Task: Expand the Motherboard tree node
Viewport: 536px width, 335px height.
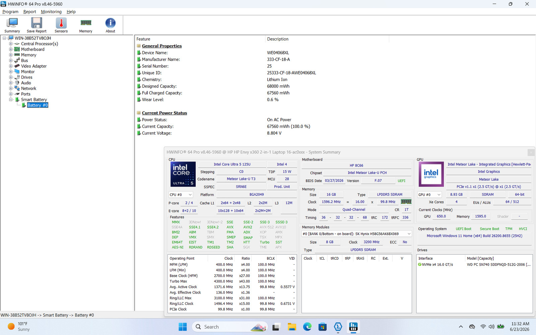Action: pyautogui.click(x=11, y=49)
